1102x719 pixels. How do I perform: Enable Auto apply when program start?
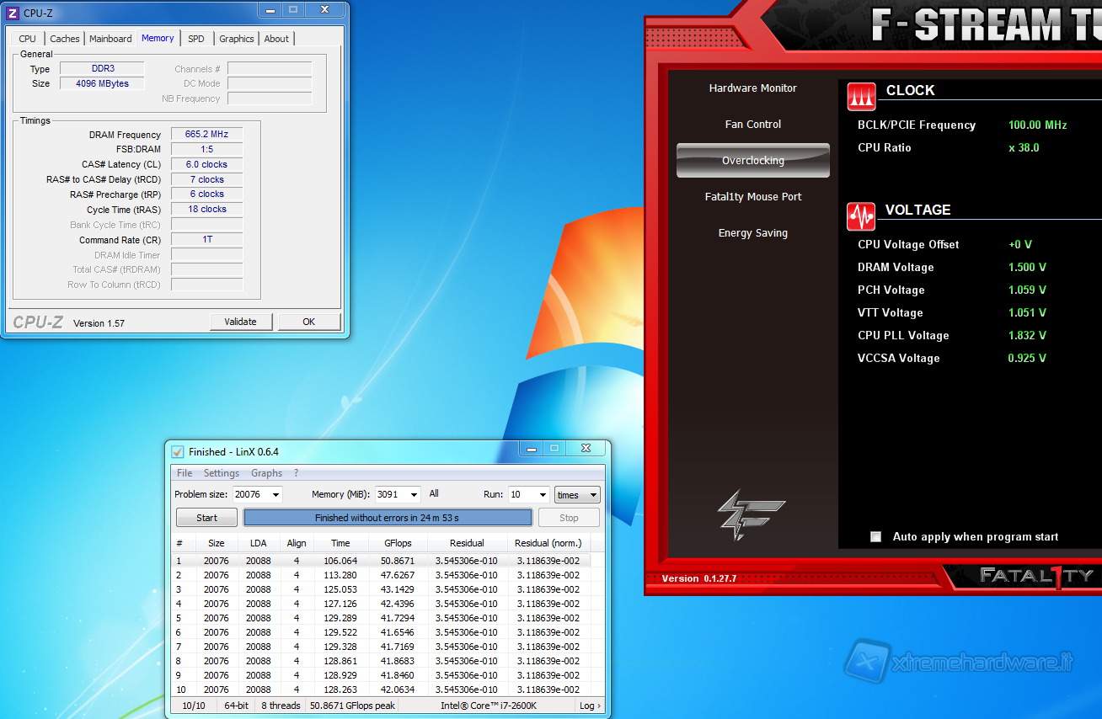[875, 536]
